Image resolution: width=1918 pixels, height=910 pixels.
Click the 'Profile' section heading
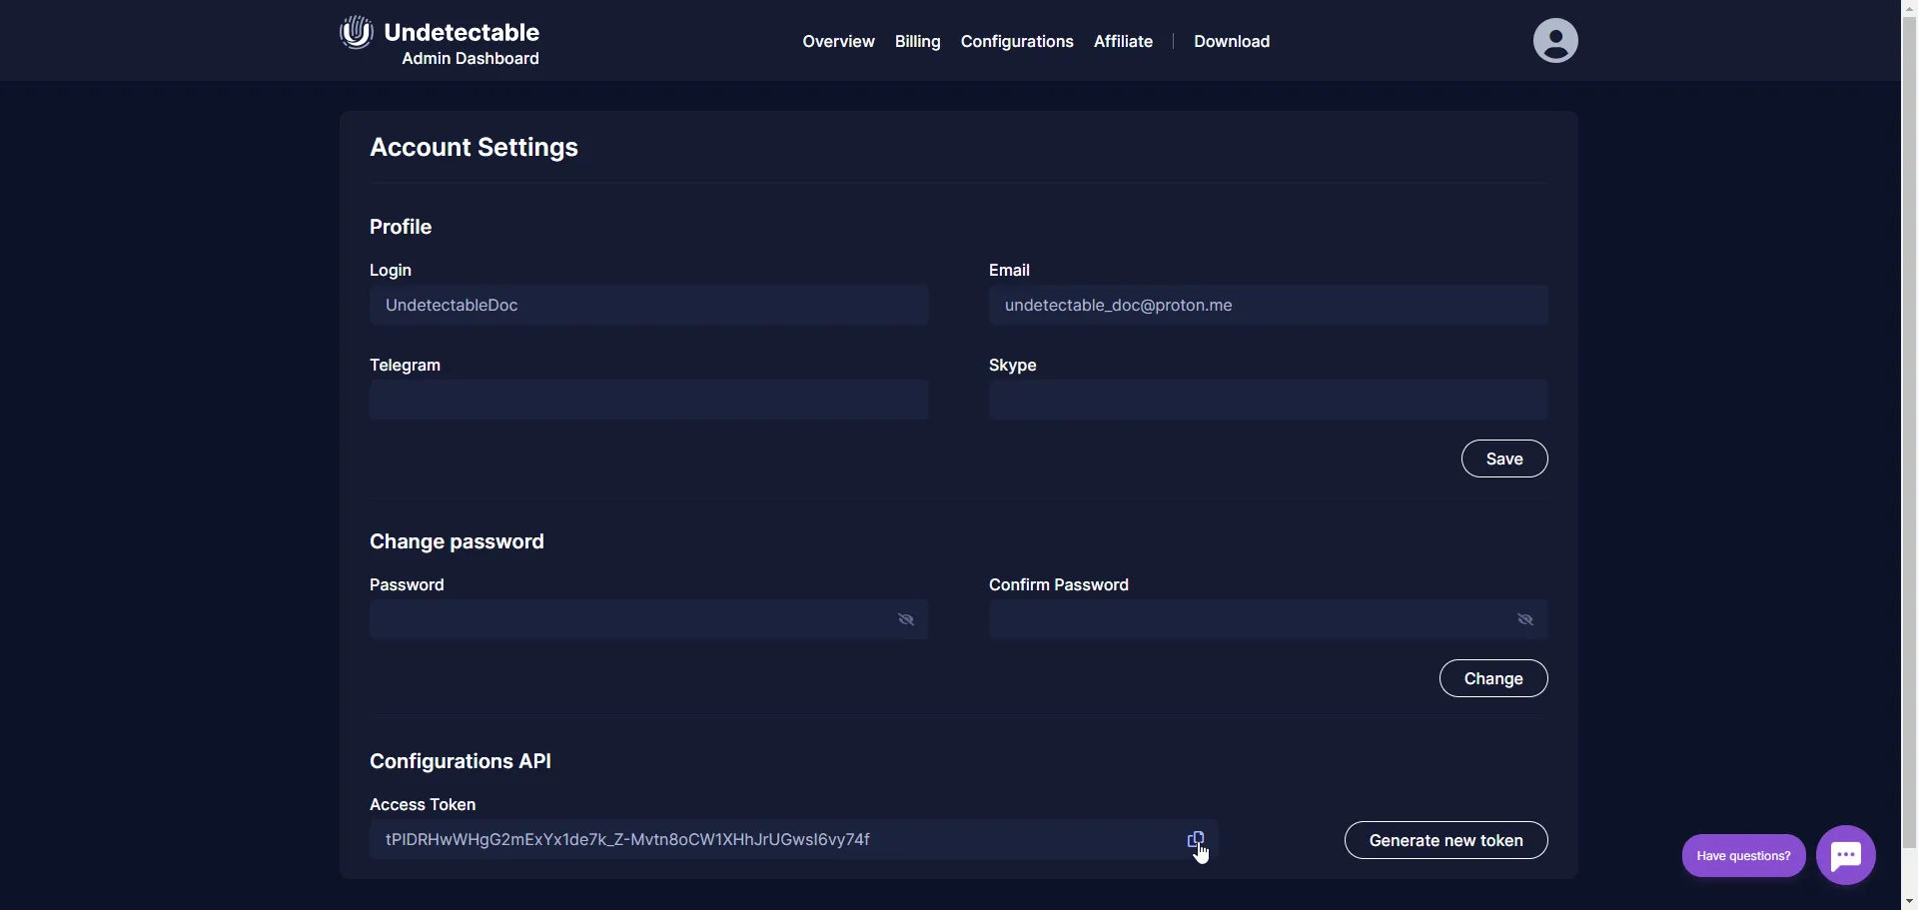(x=401, y=227)
